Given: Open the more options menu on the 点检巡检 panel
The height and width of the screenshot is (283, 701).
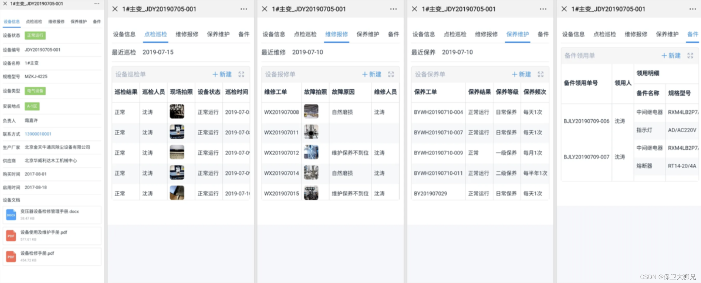Looking at the screenshot, I should coord(244,9).
